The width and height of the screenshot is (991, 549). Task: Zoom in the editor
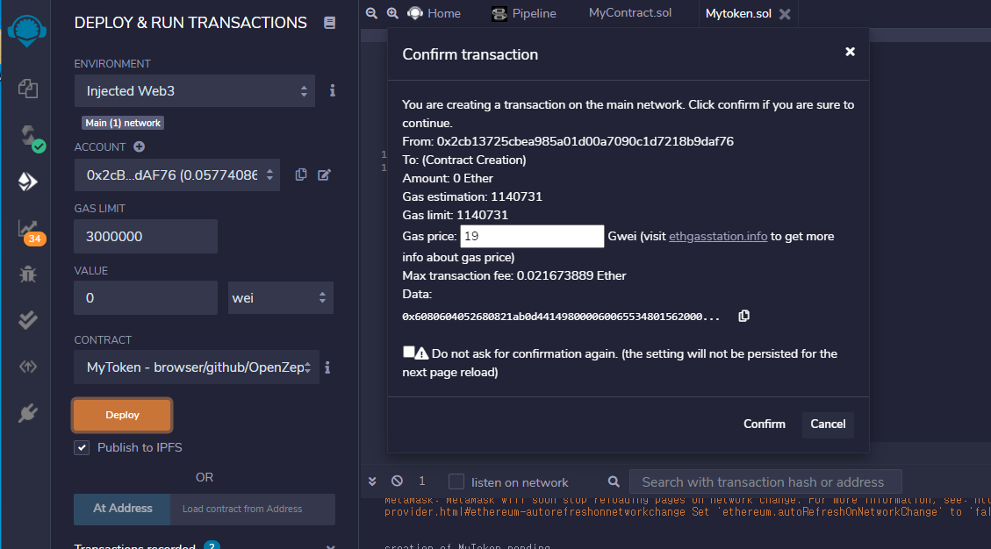coord(392,13)
